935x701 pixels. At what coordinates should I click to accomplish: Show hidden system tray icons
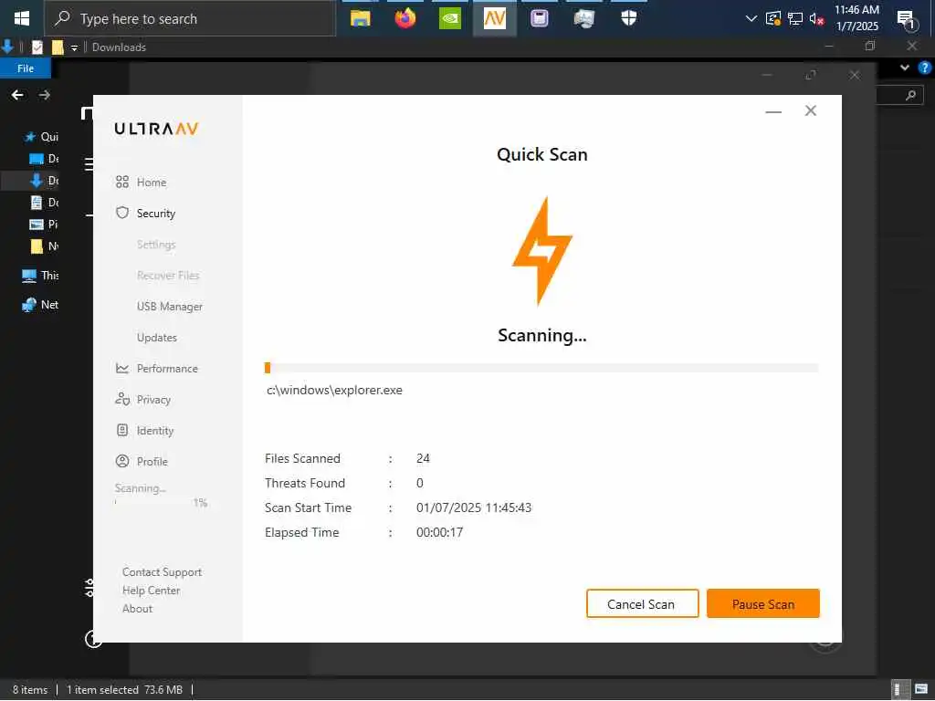pos(751,19)
